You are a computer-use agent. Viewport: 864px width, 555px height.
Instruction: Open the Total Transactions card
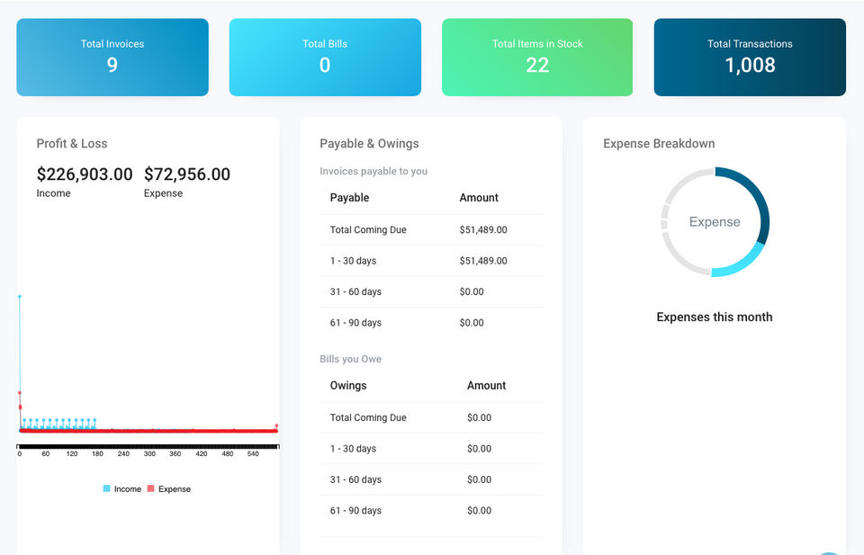tap(750, 58)
